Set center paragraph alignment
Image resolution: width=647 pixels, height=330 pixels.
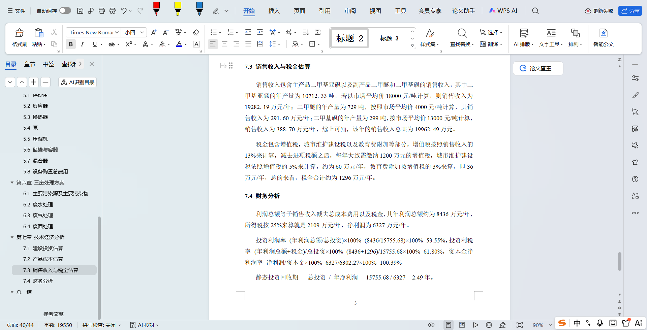[x=225, y=44]
